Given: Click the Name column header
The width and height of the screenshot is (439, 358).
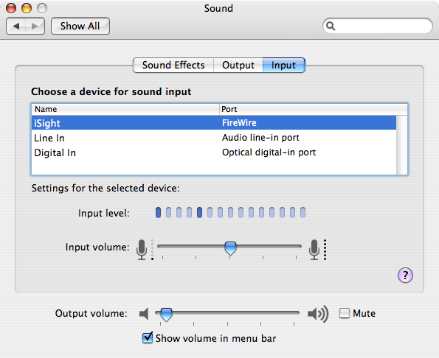Looking at the screenshot, I should click(125, 109).
